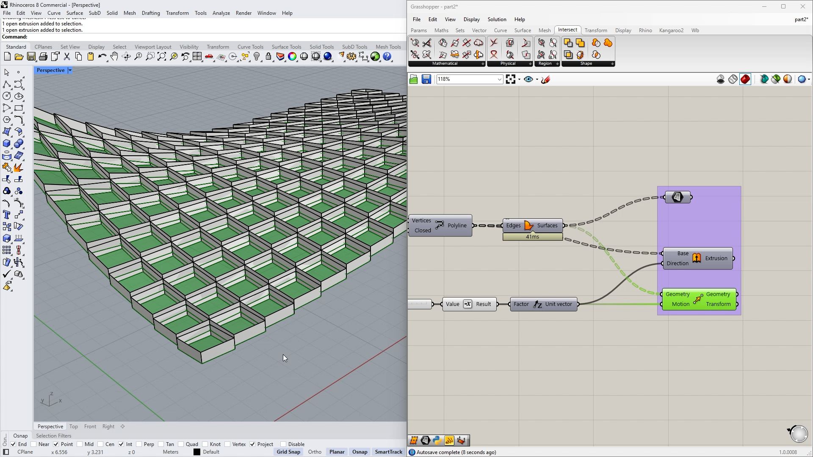
Task: Open the Analyze menu in Rhino
Action: 221,13
